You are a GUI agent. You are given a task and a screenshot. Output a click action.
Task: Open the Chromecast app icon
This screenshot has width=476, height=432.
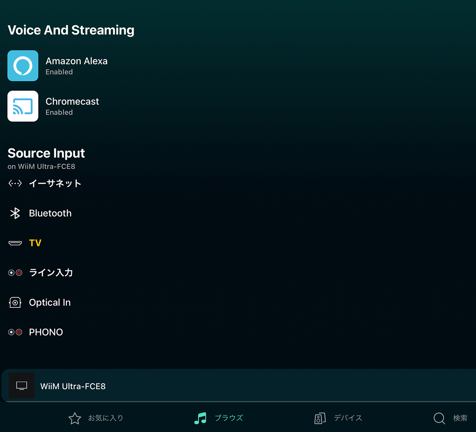(x=23, y=106)
